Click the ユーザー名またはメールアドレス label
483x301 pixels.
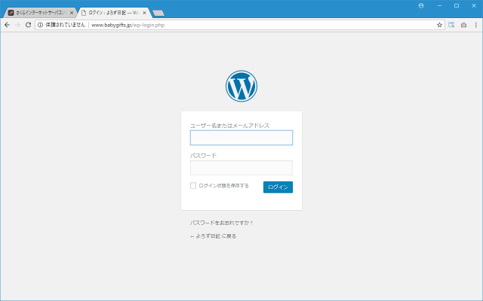tap(229, 126)
